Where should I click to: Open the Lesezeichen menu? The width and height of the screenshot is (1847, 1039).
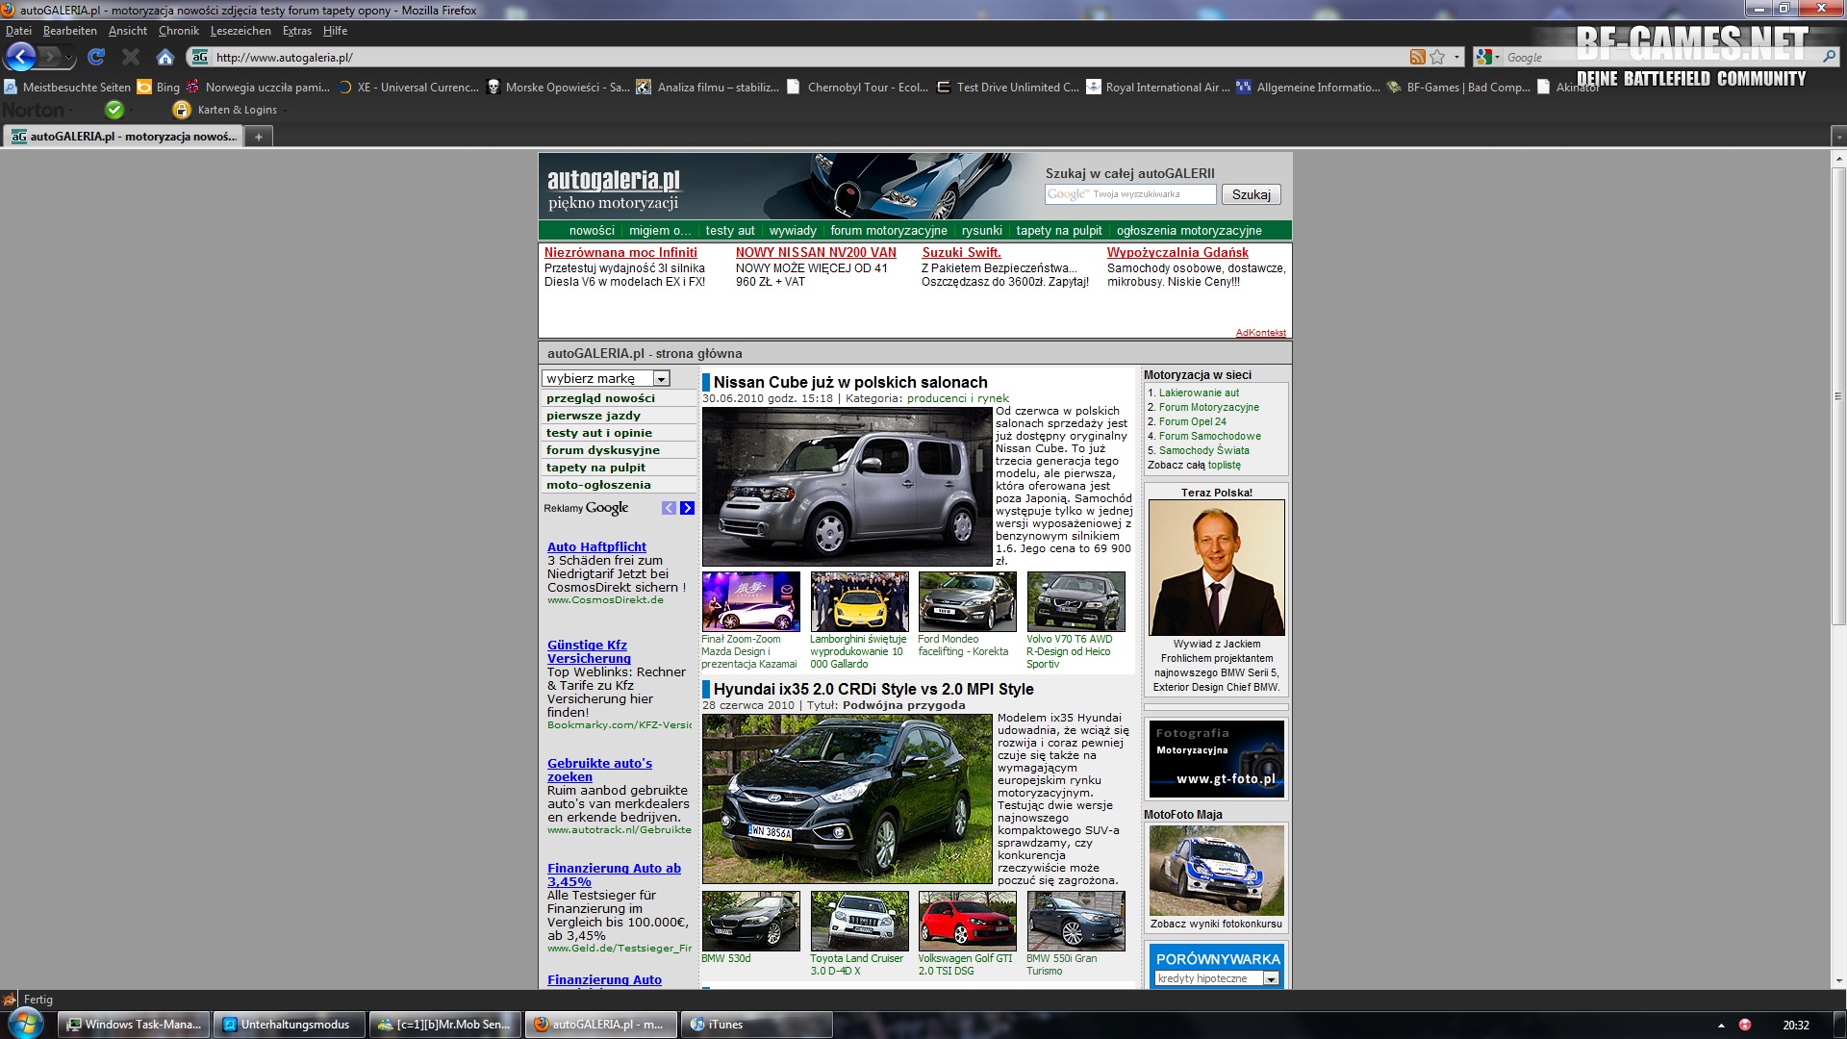click(x=240, y=31)
